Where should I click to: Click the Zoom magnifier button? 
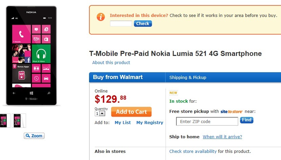34,136
